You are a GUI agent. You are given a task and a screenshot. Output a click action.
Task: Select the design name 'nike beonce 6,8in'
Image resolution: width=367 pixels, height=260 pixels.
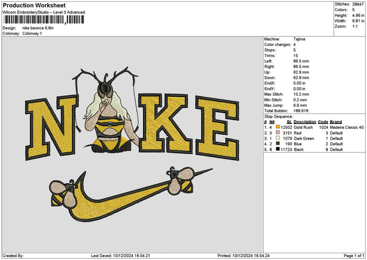(38, 28)
